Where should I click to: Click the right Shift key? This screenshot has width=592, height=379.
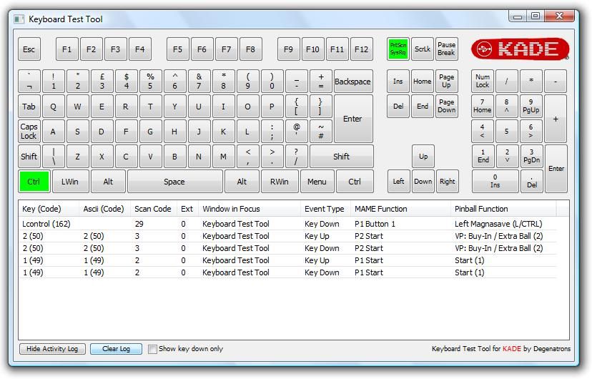coord(341,157)
